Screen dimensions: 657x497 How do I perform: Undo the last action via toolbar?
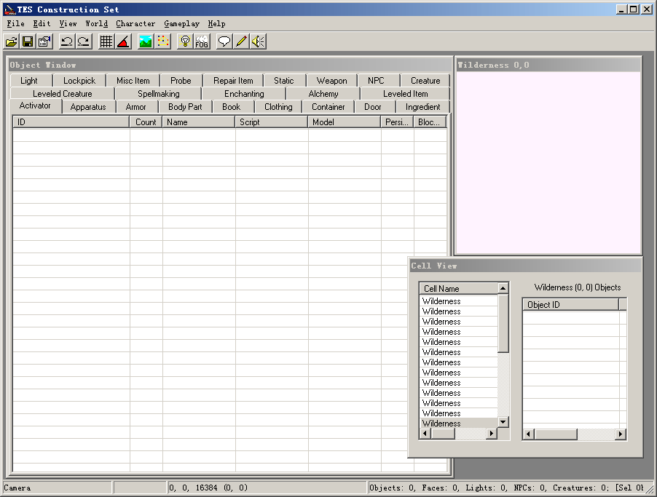click(x=67, y=41)
